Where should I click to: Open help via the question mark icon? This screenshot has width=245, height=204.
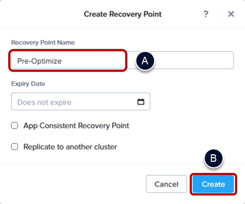[x=206, y=14]
